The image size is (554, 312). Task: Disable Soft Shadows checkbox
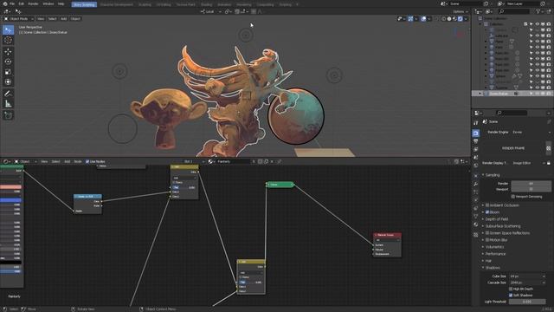tap(511, 295)
